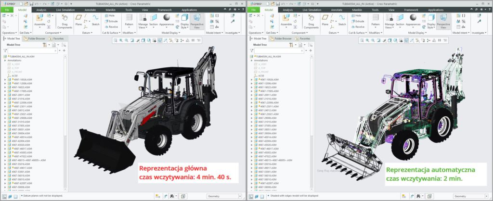Viewport: 493px width, 201px height.
Task: Click Tools tab in left window
Action: (x=129, y=10)
